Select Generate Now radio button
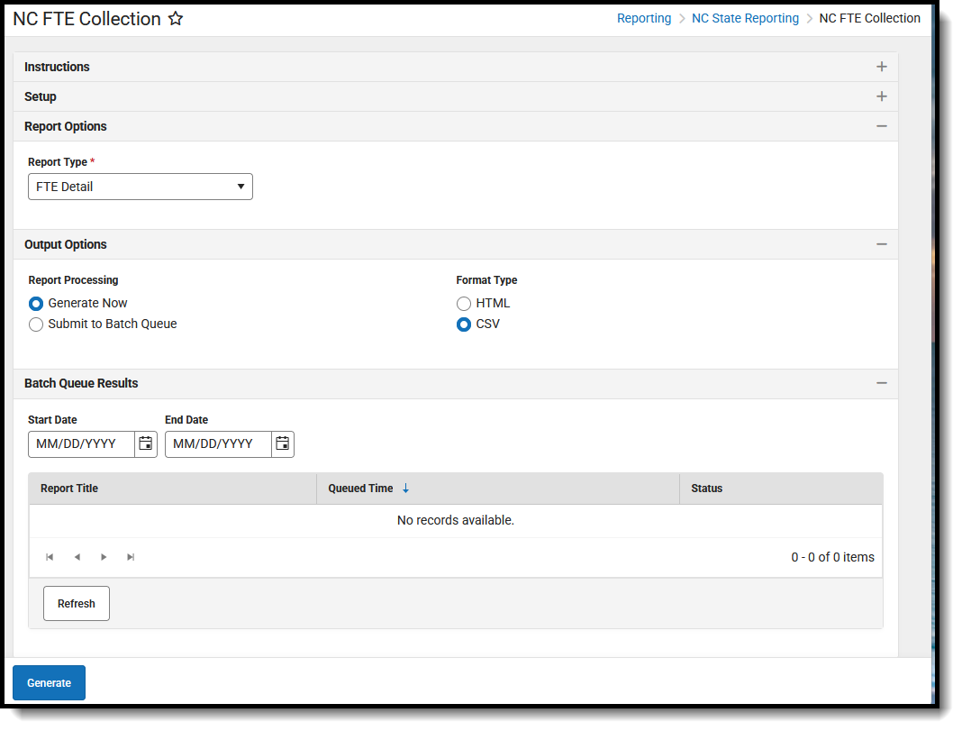The width and height of the screenshot is (962, 731). (x=36, y=303)
